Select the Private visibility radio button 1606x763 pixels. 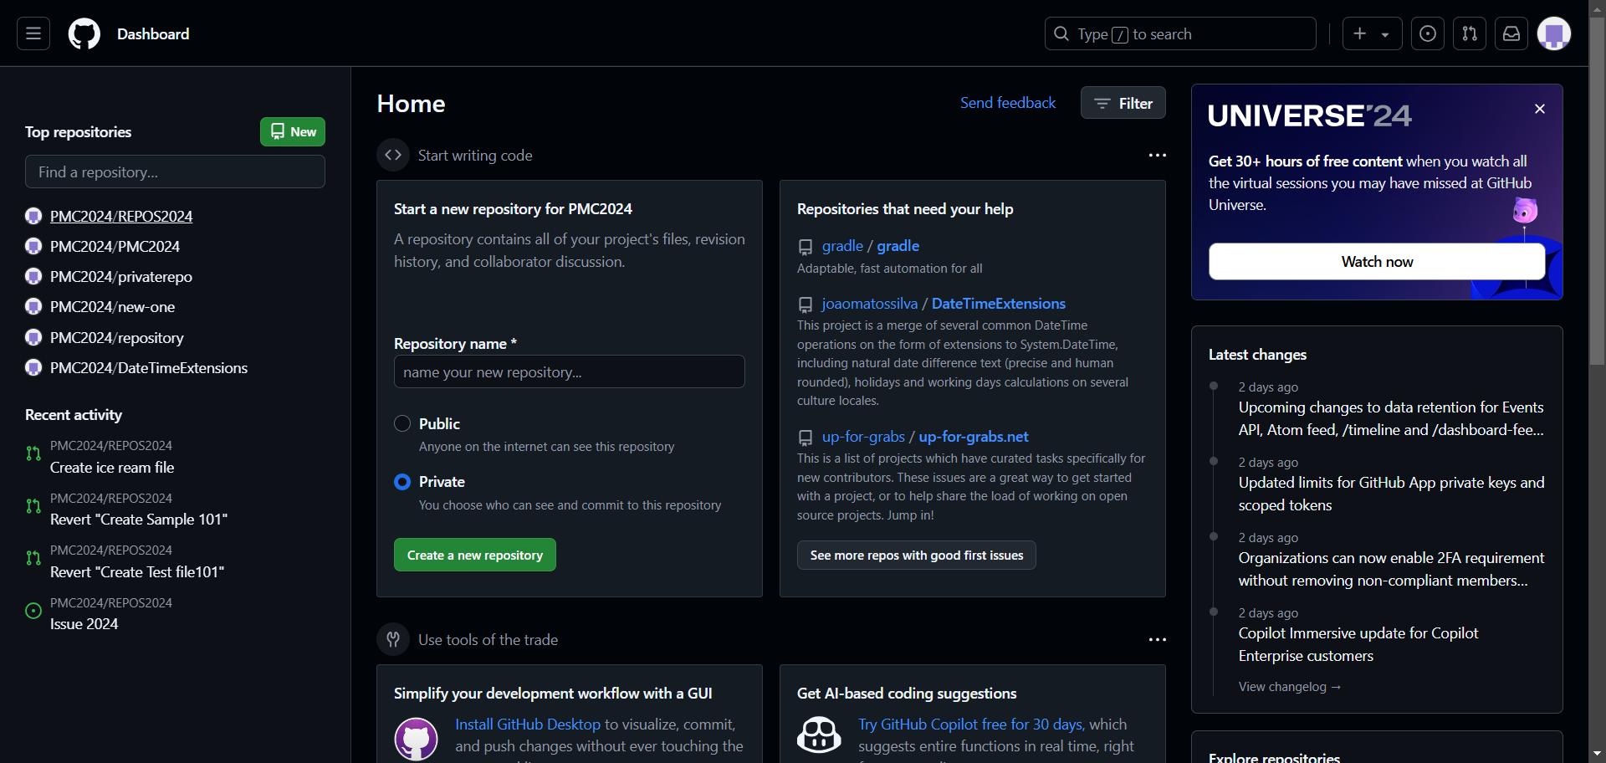tap(402, 482)
